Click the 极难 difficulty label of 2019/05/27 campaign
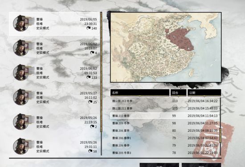The image size is (245, 167). tap(40, 98)
